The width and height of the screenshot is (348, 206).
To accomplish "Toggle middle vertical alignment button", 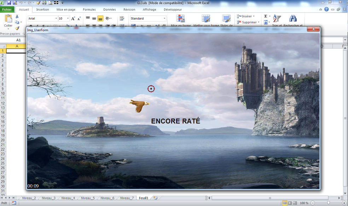I will click(x=94, y=18).
